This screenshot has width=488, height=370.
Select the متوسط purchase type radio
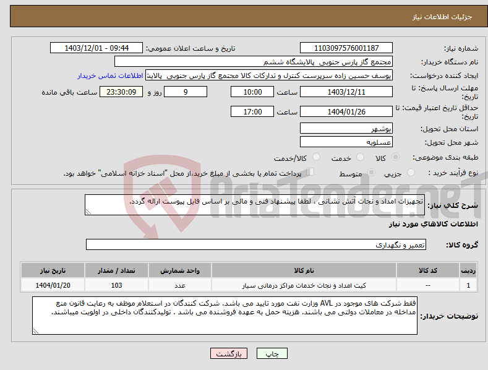tap(371, 172)
